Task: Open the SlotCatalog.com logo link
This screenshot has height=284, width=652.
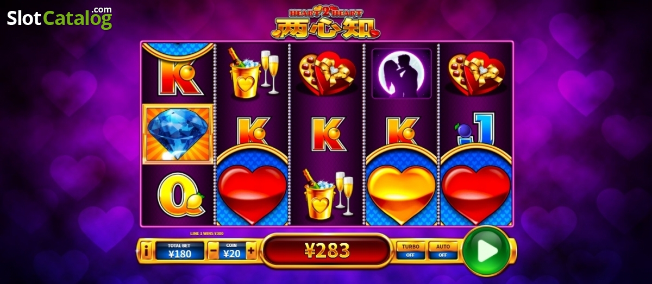Action: (60, 17)
